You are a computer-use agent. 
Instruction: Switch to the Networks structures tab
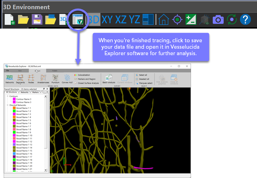pos(25,92)
